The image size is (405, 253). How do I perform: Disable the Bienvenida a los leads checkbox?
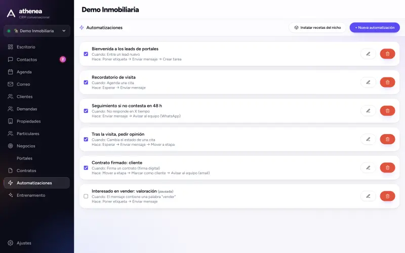[86, 54]
